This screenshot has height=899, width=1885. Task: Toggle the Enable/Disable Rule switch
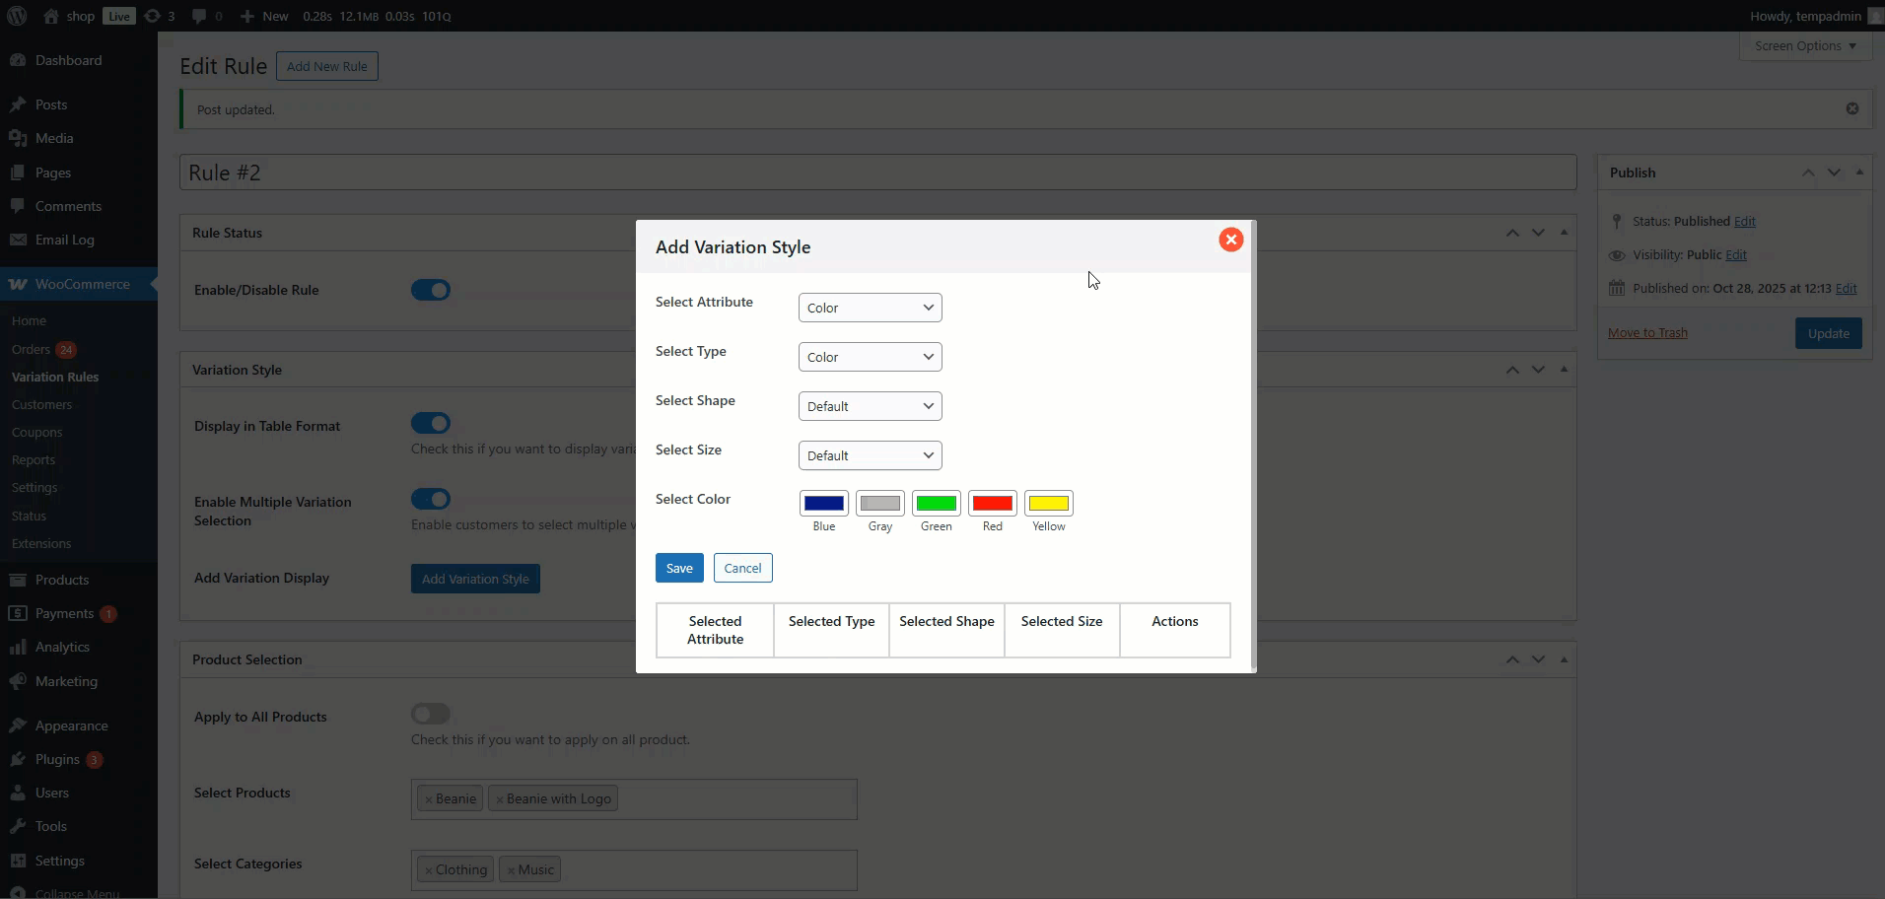pos(431,290)
